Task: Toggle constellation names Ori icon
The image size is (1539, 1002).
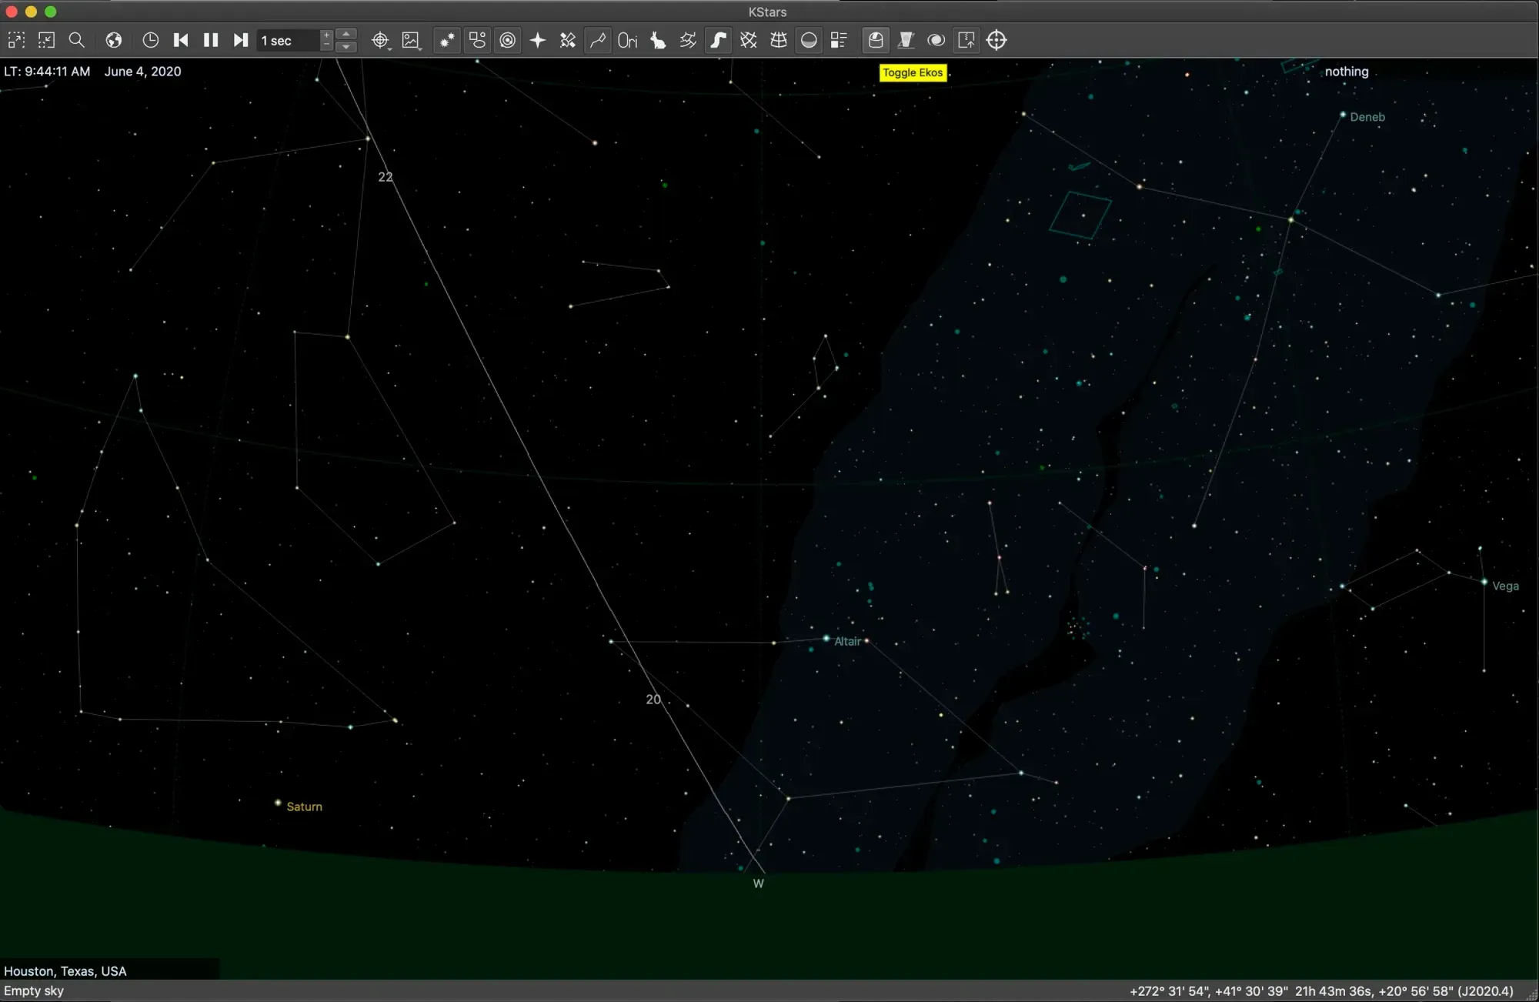Action: pyautogui.click(x=627, y=40)
